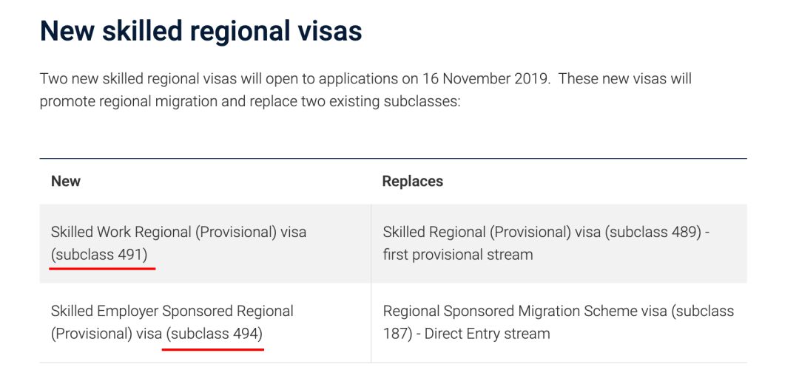
Task: Click "Skilled Regional (Provisional) visa" in Replaces column
Action: (x=491, y=232)
